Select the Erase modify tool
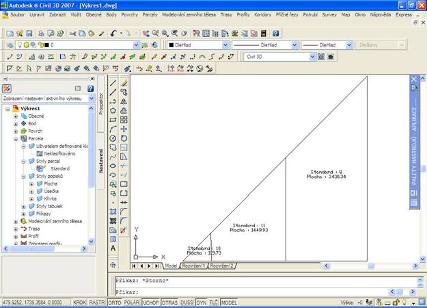This screenshot has width=427, height=308. [124, 84]
